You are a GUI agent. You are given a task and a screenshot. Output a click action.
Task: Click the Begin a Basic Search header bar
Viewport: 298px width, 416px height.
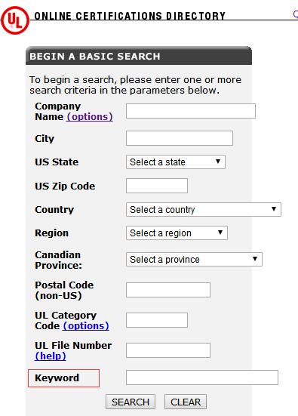139,56
